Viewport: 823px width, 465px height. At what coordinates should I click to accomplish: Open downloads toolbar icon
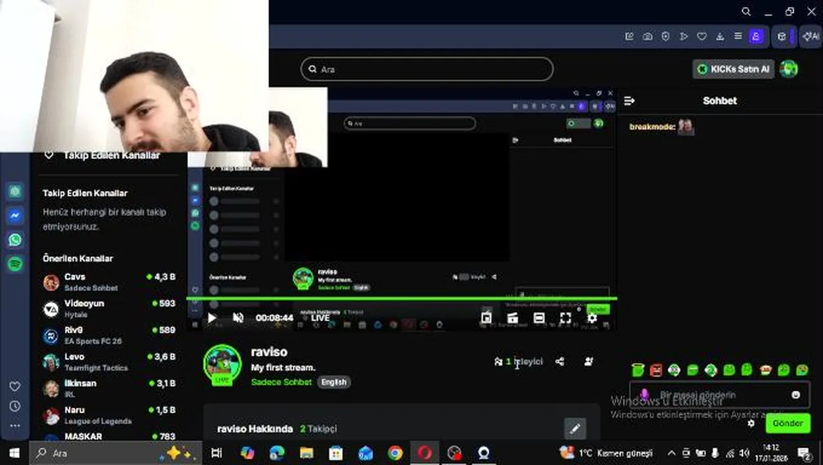720,37
